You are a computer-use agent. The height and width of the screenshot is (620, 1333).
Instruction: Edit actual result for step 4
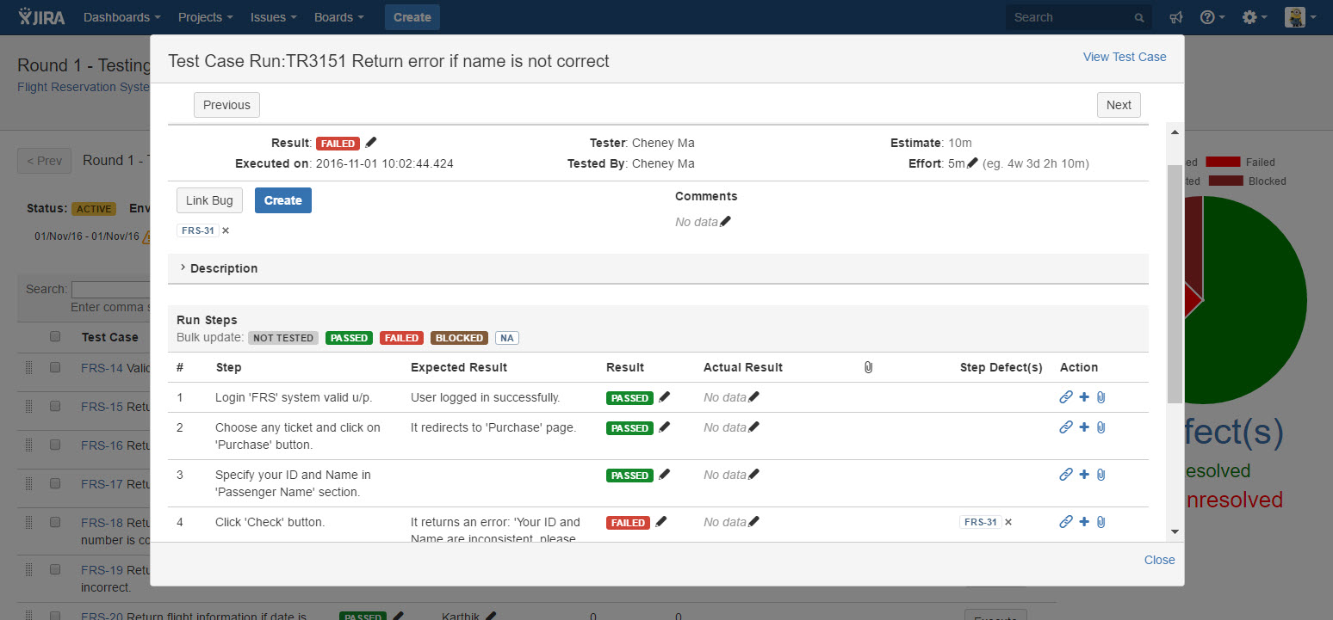753,522
